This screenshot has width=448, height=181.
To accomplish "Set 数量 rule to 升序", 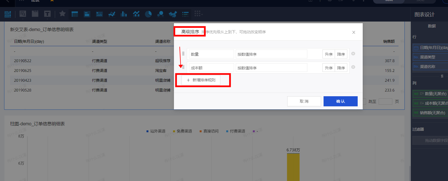I will [x=329, y=54].
